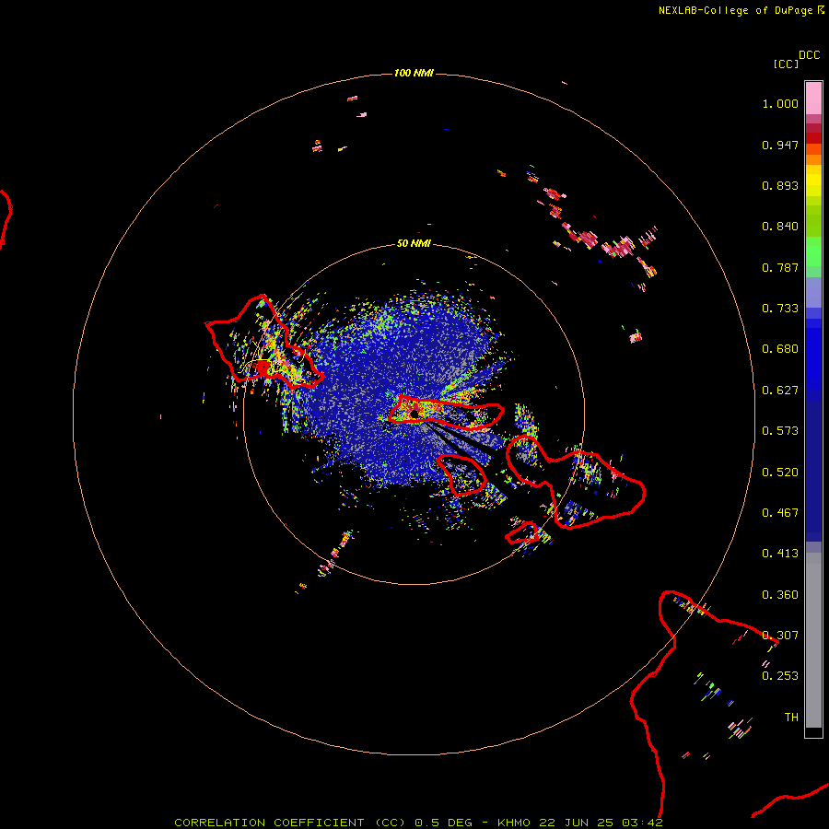829x829 pixels.
Task: Pick the dark navy segment near 0.520
Action: [x=813, y=468]
